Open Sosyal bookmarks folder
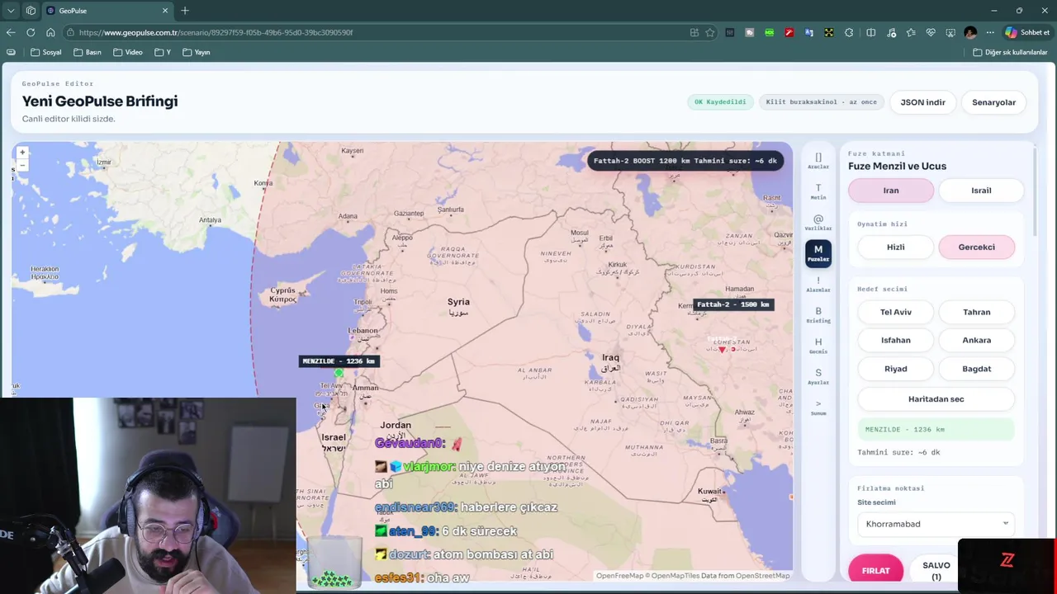1057x594 pixels. tap(45, 52)
